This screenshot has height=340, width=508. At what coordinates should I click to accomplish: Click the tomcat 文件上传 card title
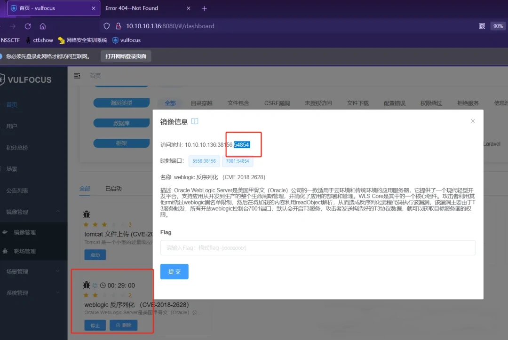(x=119, y=234)
